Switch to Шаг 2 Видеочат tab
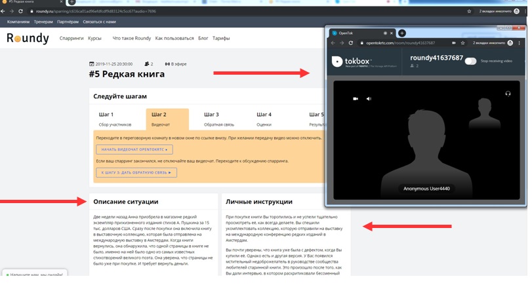The height and width of the screenshot is (285, 532). (167, 119)
